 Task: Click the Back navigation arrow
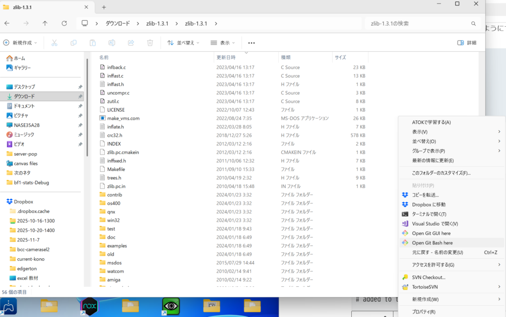tap(7, 23)
